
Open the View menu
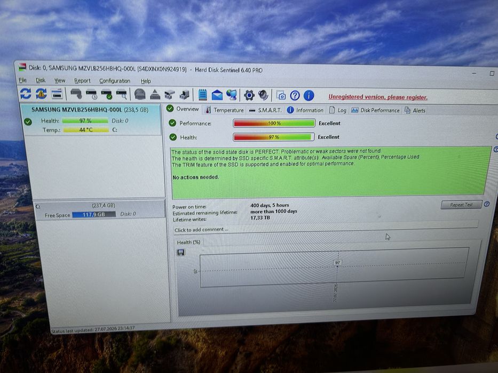[60, 80]
